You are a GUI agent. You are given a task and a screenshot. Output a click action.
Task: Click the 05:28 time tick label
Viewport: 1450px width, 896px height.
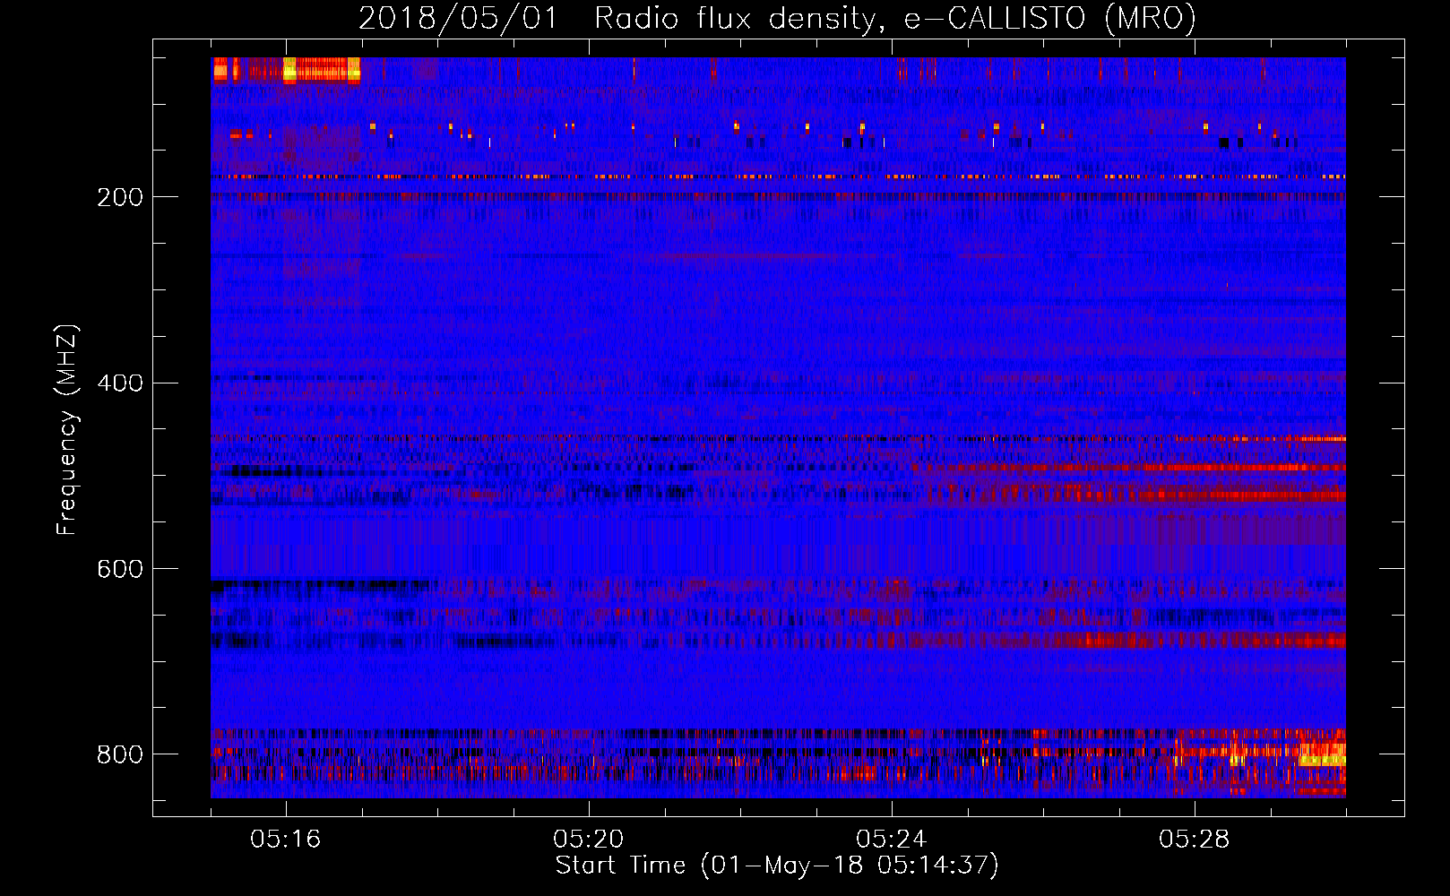[x=1195, y=840]
